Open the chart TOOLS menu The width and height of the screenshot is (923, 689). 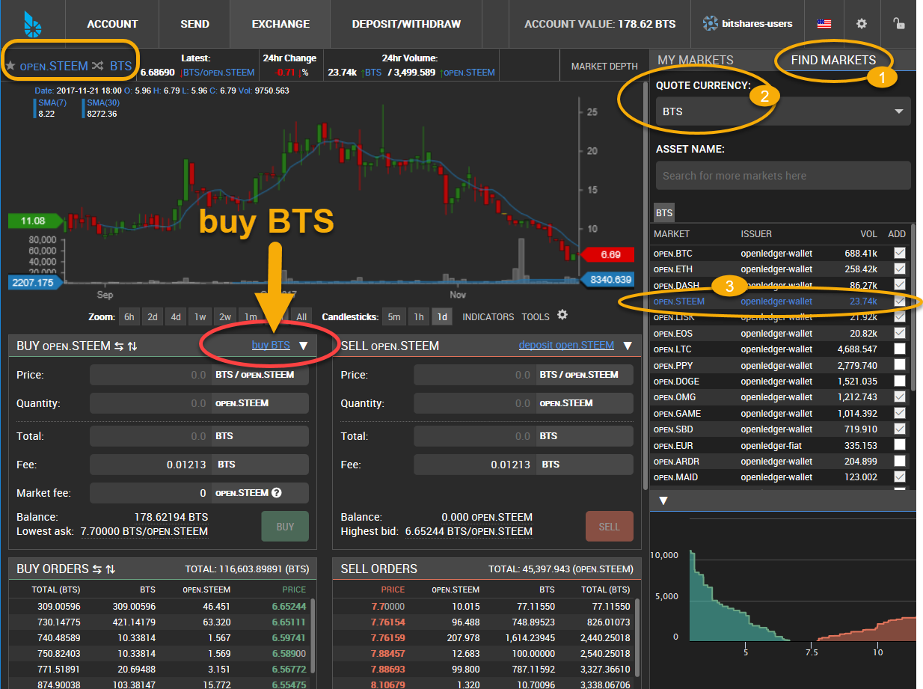pos(536,317)
